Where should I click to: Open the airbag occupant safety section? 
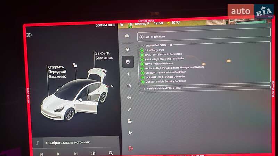tap(130, 133)
